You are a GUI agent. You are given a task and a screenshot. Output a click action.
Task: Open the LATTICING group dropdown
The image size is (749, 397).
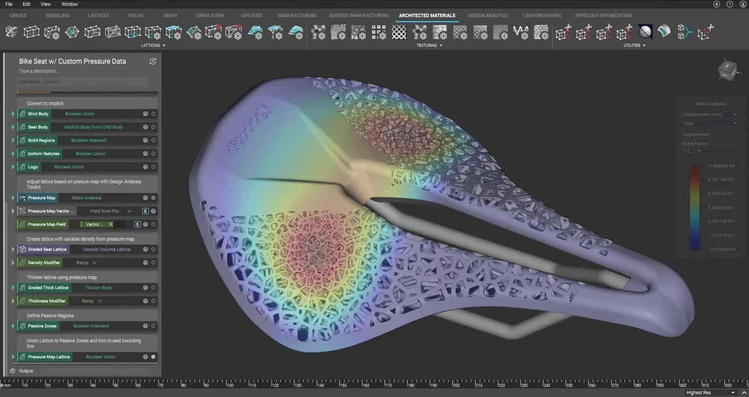point(153,45)
